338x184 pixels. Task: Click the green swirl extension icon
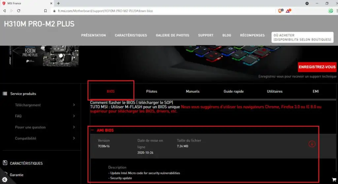click(x=331, y=11)
